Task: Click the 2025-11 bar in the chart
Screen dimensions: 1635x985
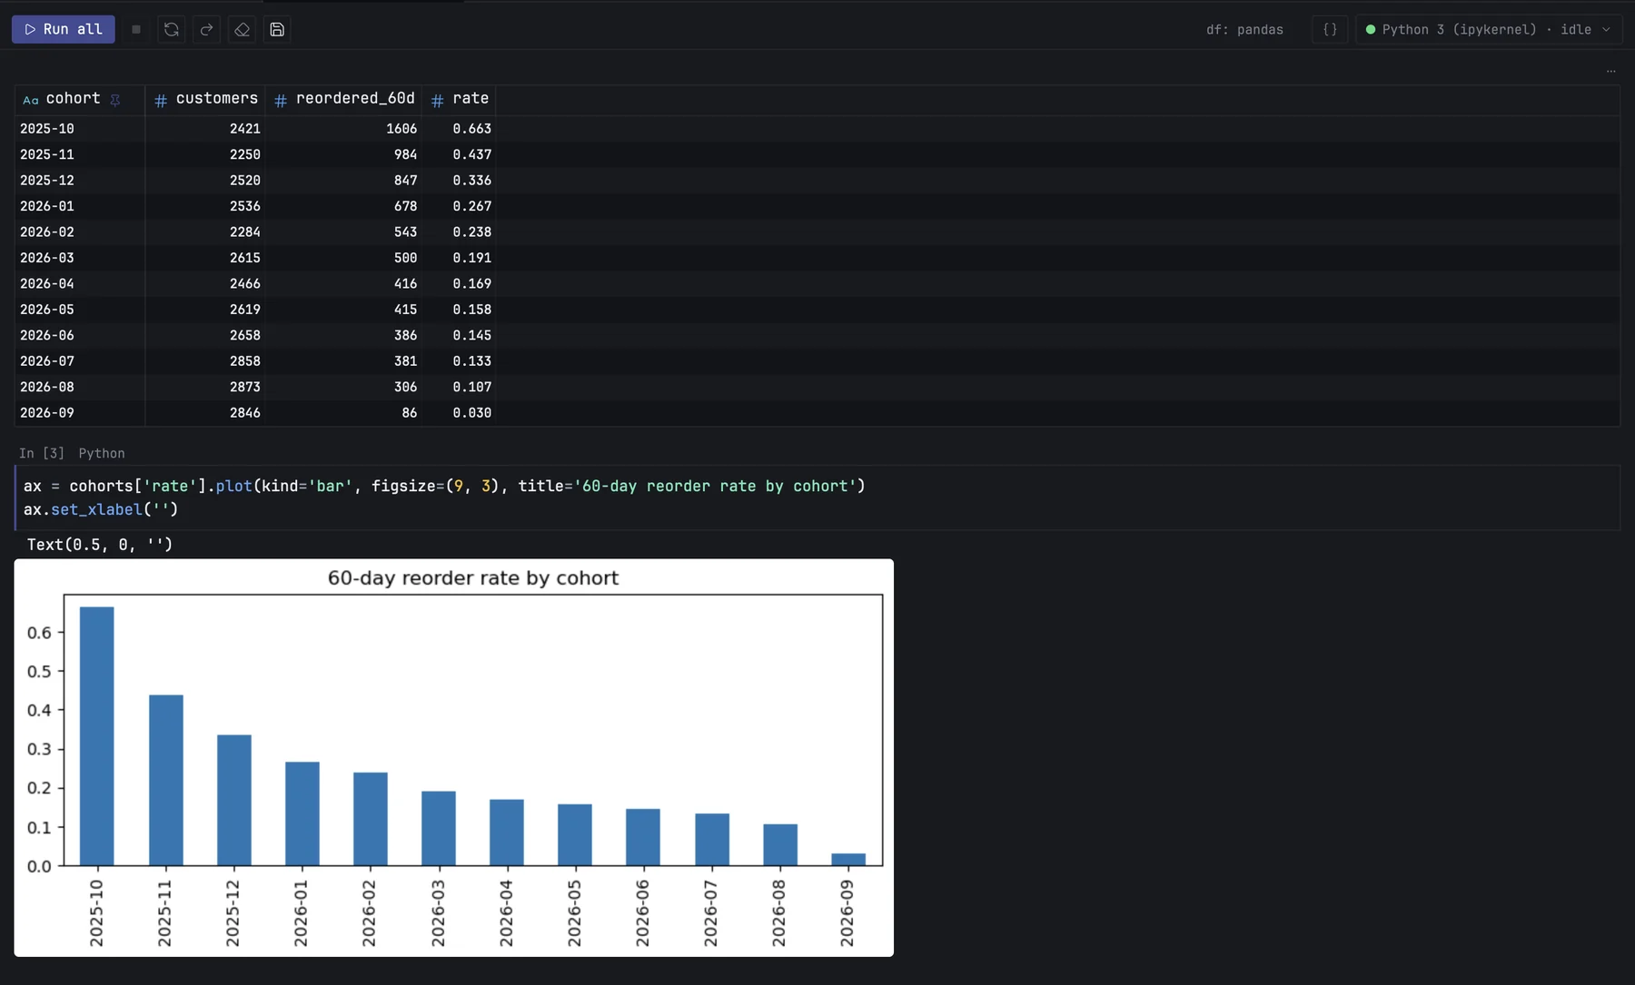Action: (165, 781)
